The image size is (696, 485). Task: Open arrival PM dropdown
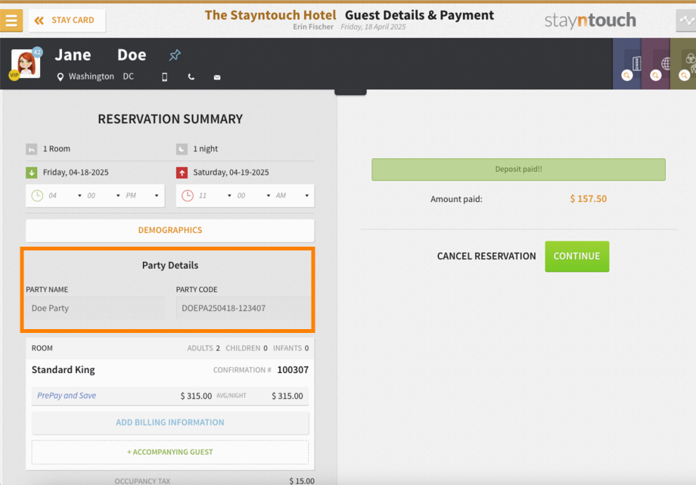[x=142, y=195]
